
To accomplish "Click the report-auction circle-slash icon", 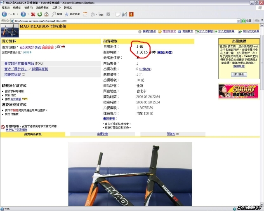I will tap(140, 32).
